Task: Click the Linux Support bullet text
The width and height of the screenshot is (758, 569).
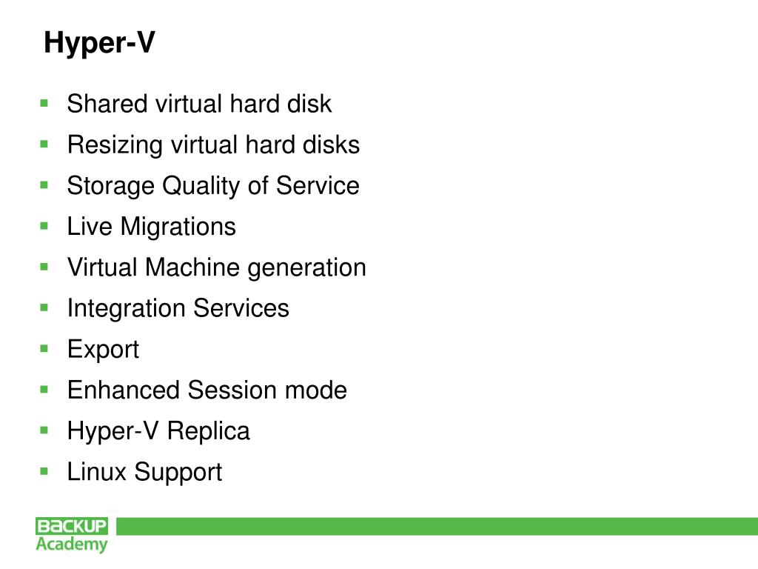Action: 144,472
